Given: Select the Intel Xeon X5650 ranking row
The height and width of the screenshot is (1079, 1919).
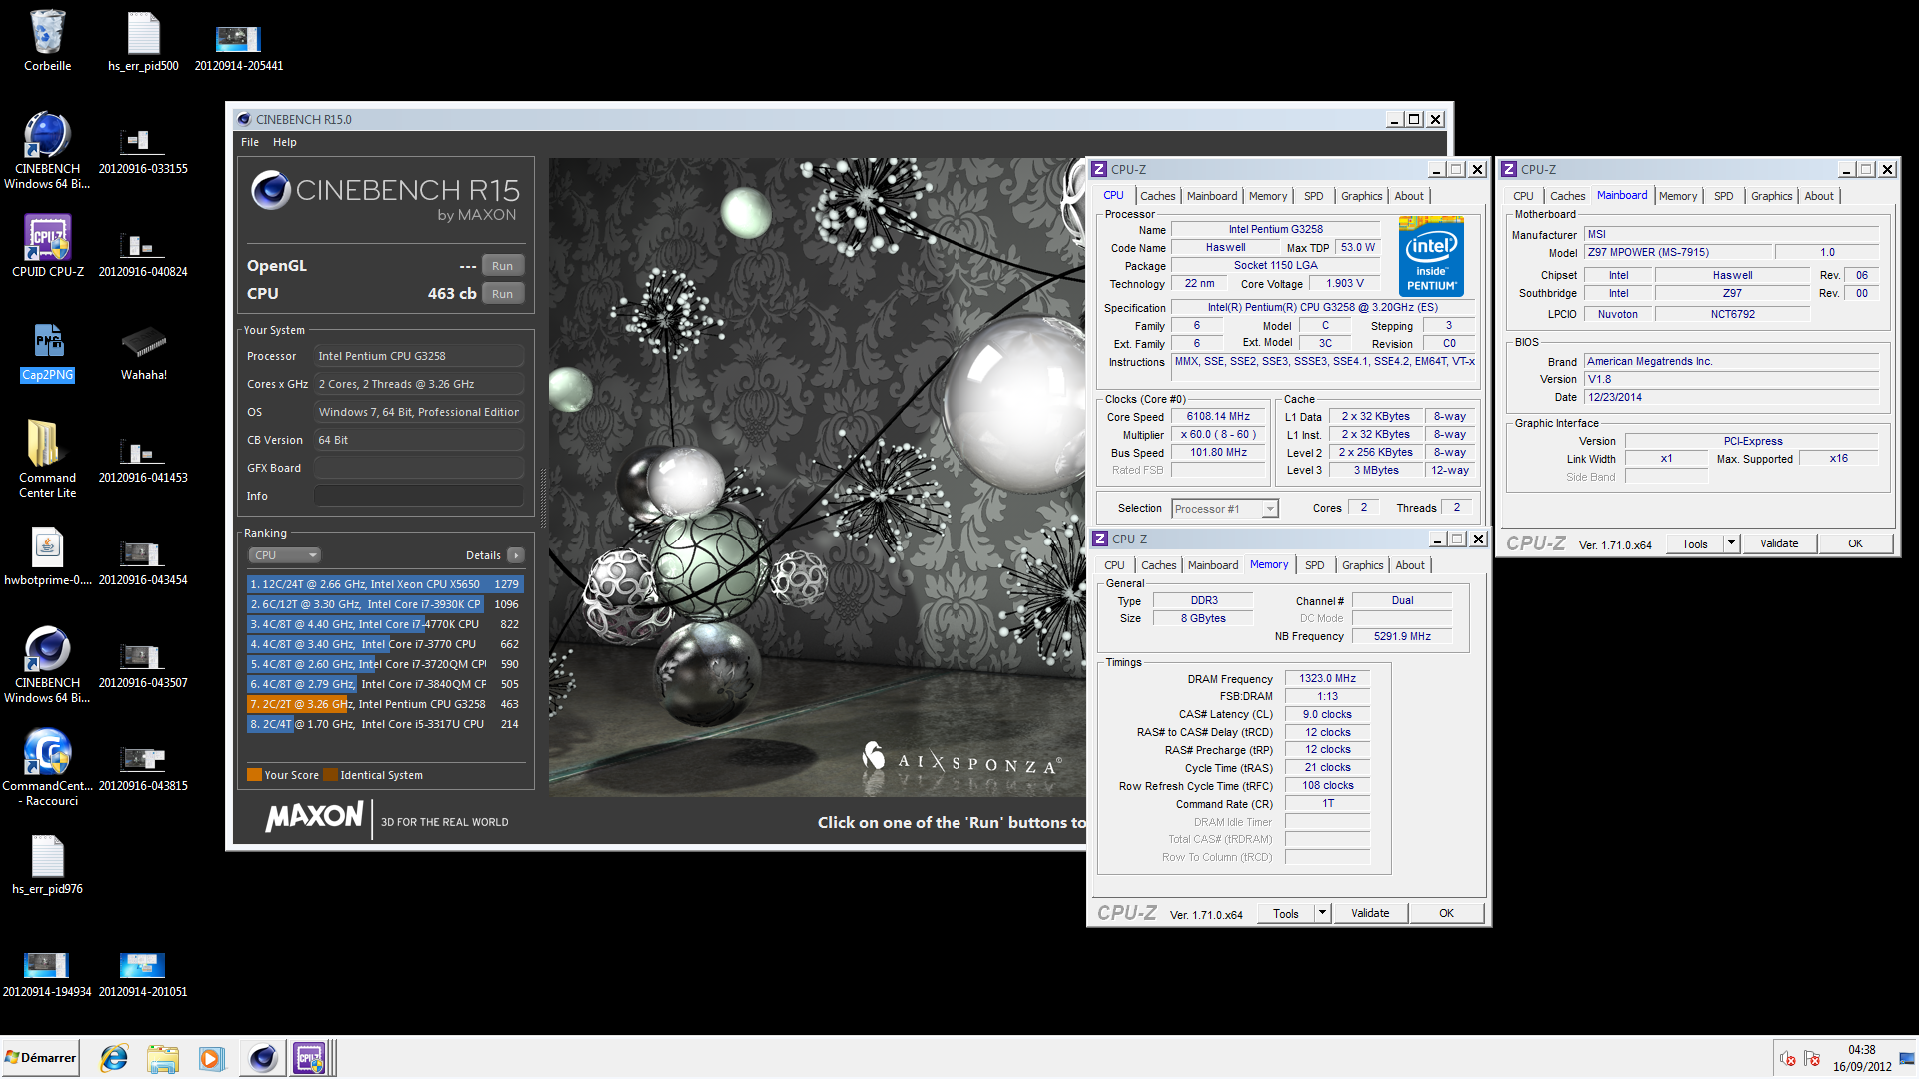Looking at the screenshot, I should pos(385,584).
